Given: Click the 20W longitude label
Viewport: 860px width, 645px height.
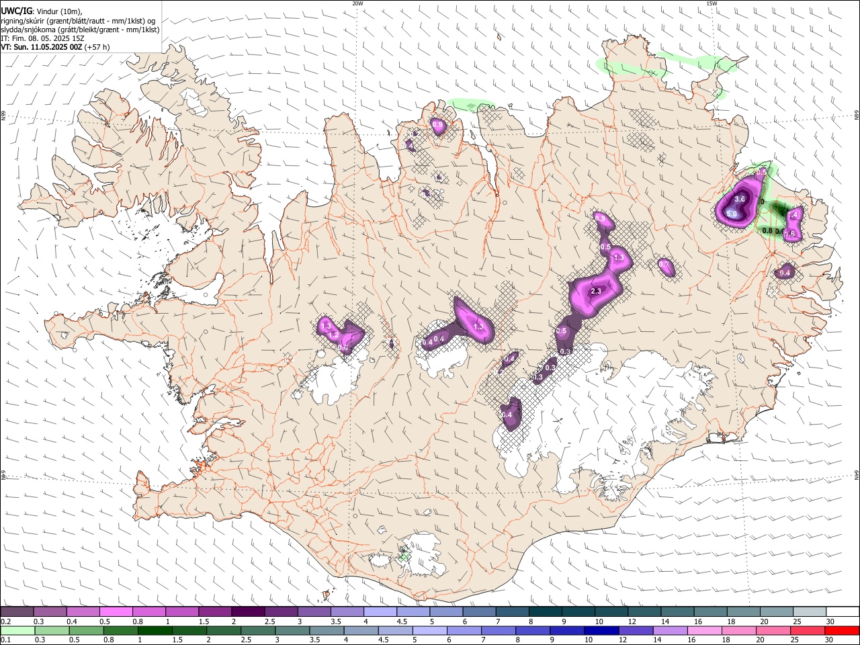Looking at the screenshot, I should click(x=357, y=3).
